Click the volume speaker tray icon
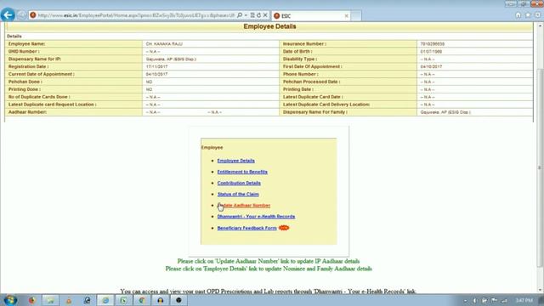Screen dimensions: 544x306 click(474, 300)
